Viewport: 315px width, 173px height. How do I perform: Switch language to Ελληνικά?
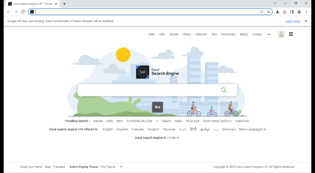point(229,130)
